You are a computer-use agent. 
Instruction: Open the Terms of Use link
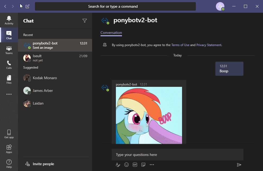[x=180, y=45]
